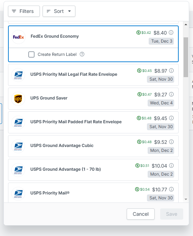Click the Cancel button
Viewport: 193px width, 236px height.
click(141, 214)
